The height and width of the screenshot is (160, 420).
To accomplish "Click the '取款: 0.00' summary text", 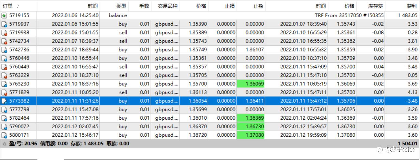I will [118, 144].
